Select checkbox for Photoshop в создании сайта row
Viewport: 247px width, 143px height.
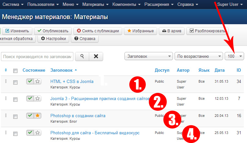point(15,117)
